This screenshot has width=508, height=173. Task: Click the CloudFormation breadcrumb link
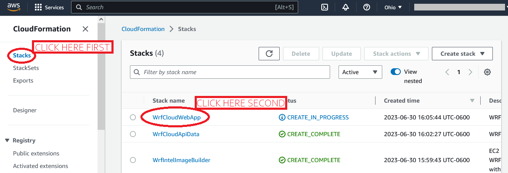143,29
